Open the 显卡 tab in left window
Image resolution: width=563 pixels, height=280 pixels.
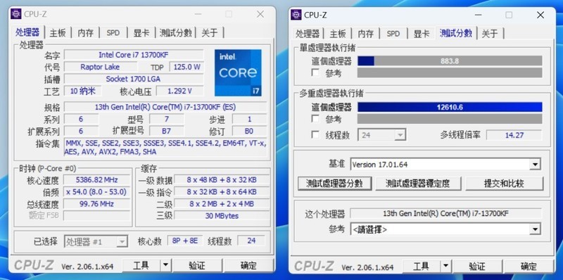141,33
